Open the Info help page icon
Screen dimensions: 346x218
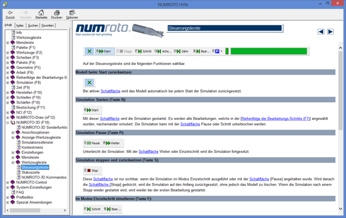point(13,32)
